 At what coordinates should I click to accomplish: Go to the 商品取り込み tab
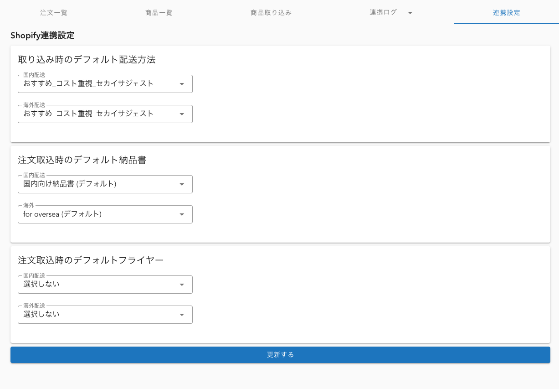point(271,13)
